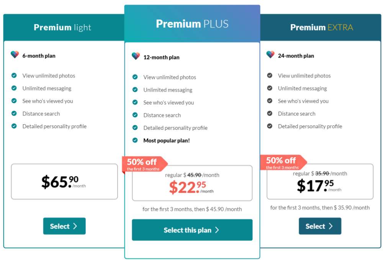Click Premium EXTRA's Detailed personality profile checkmark

269,126
